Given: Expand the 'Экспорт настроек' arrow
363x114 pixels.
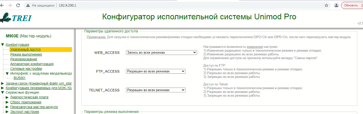Looking at the screenshot, I should pos(7,112).
